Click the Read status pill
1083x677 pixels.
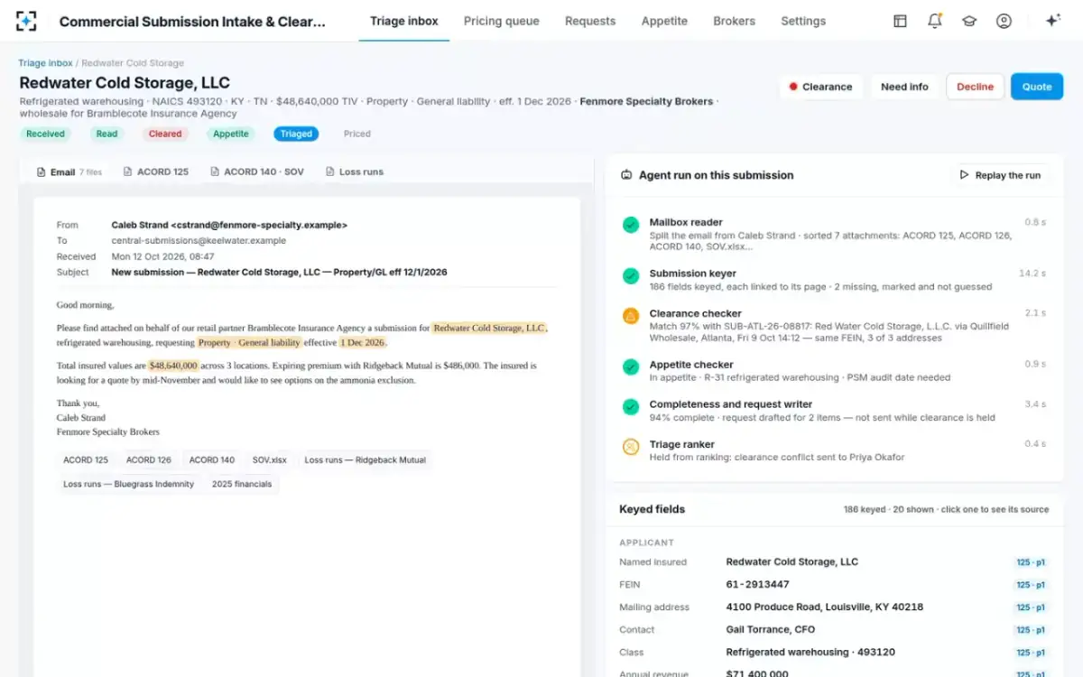coord(106,134)
